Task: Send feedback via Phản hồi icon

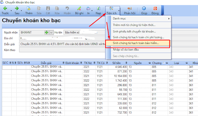Action: [x=130, y=10]
